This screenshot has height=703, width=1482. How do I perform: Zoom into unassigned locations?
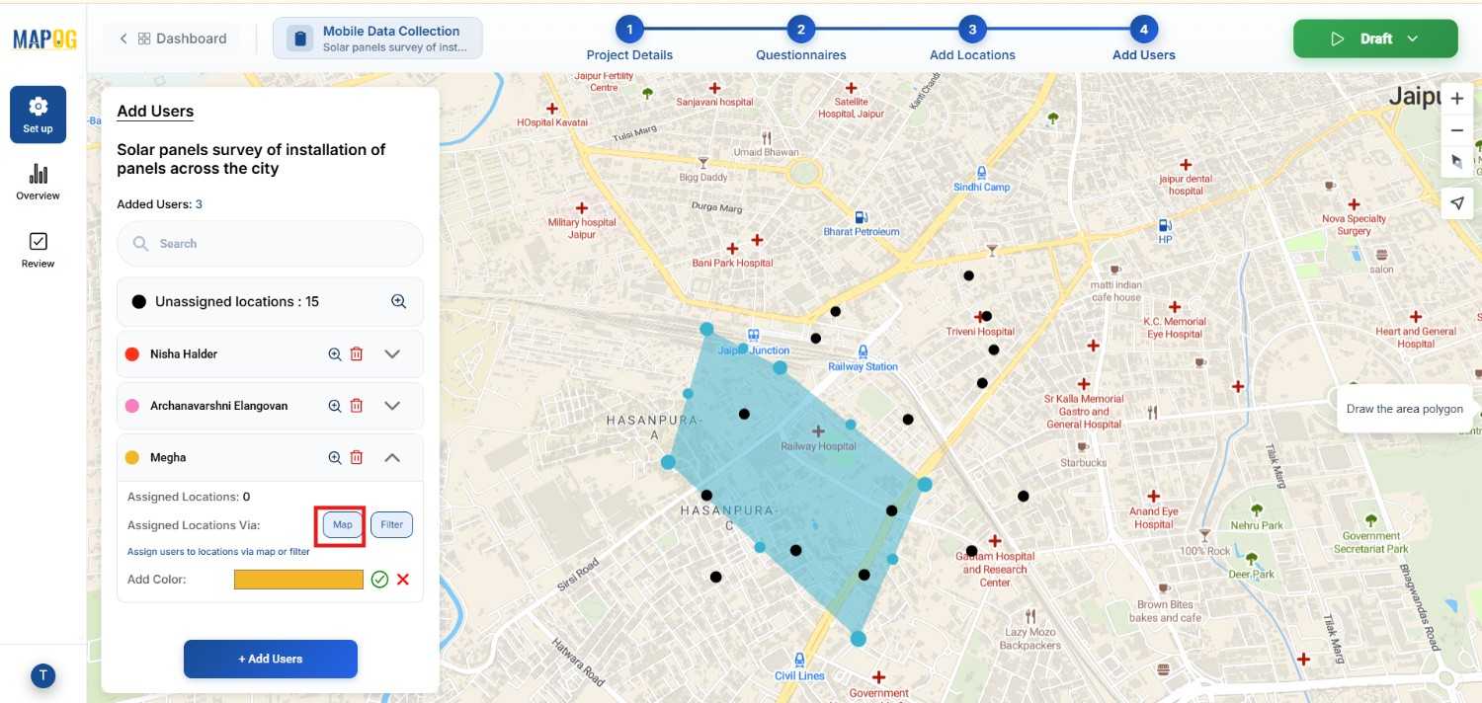(399, 301)
